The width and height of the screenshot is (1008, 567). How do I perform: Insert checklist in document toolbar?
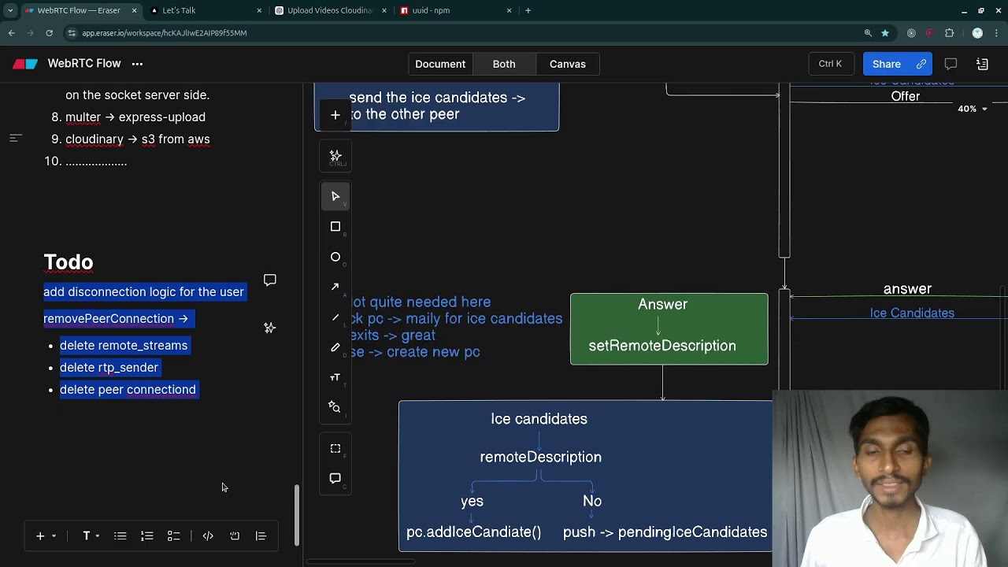[174, 536]
